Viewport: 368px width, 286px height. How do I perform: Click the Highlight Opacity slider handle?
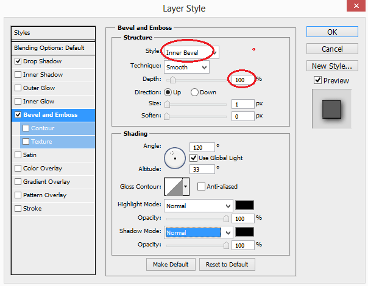point(226,218)
